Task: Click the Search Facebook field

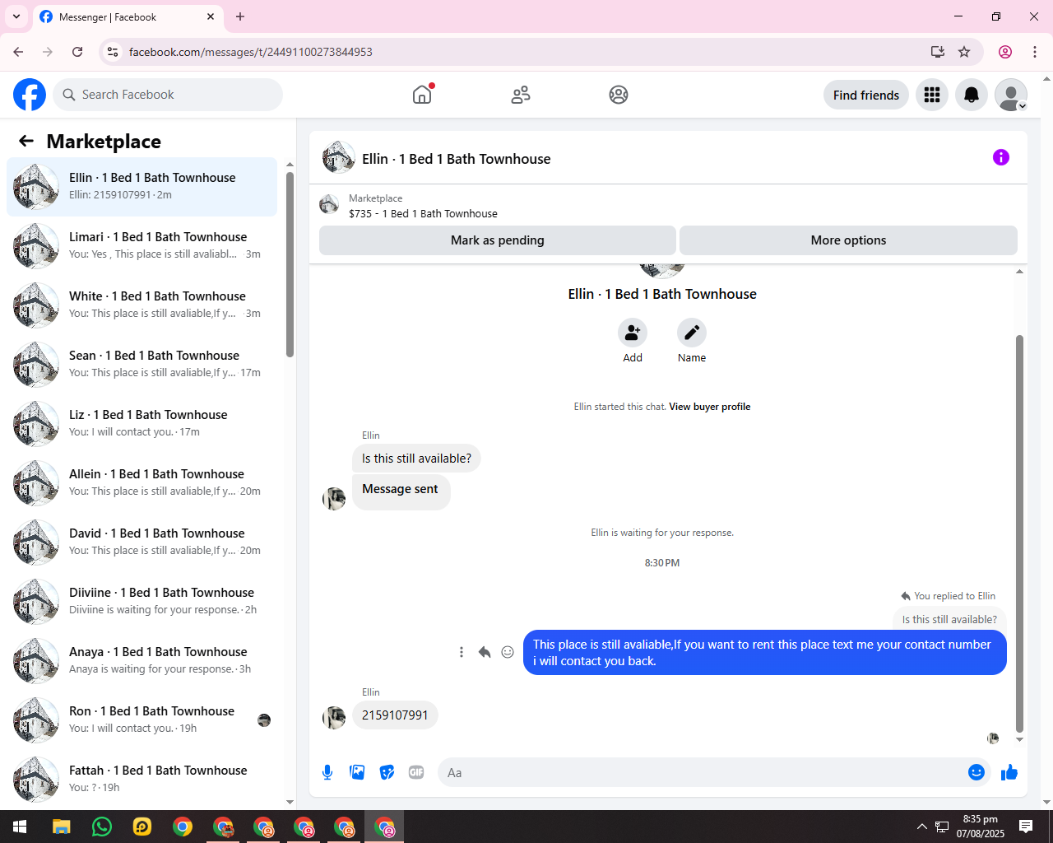Action: (168, 95)
